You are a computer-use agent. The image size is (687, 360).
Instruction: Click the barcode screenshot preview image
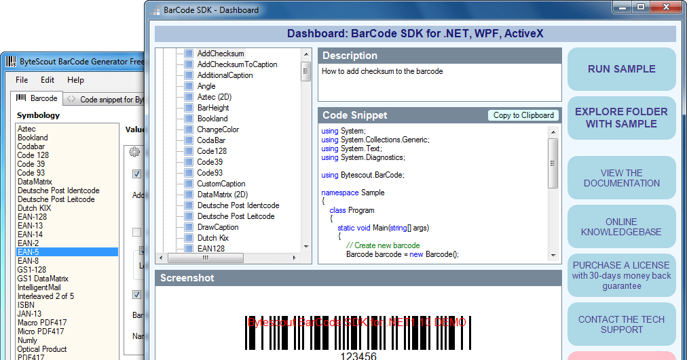pyautogui.click(x=358, y=338)
